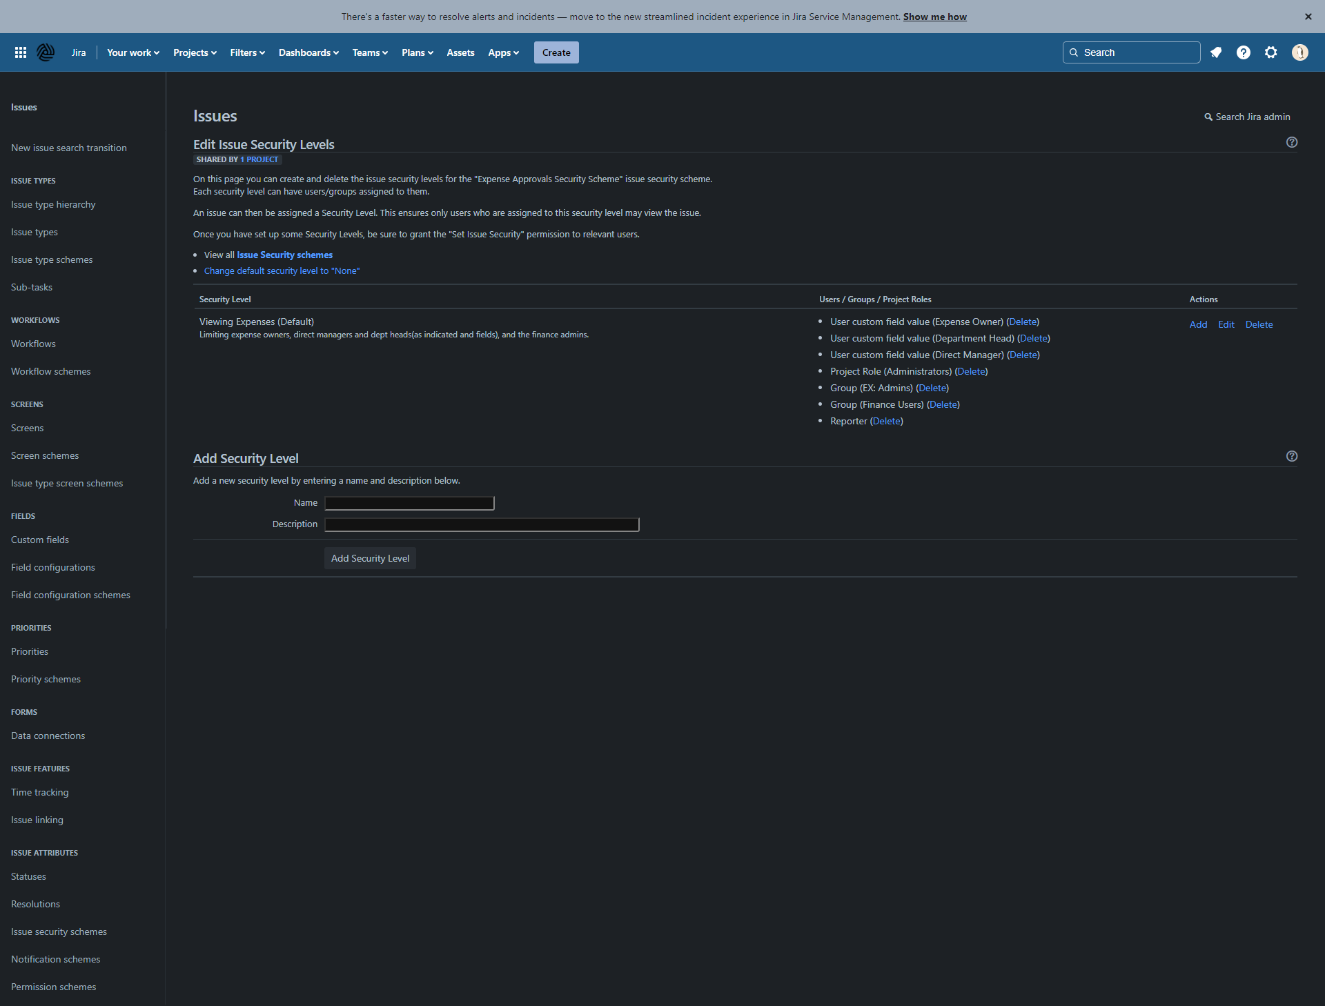Click the Create button

pos(556,52)
